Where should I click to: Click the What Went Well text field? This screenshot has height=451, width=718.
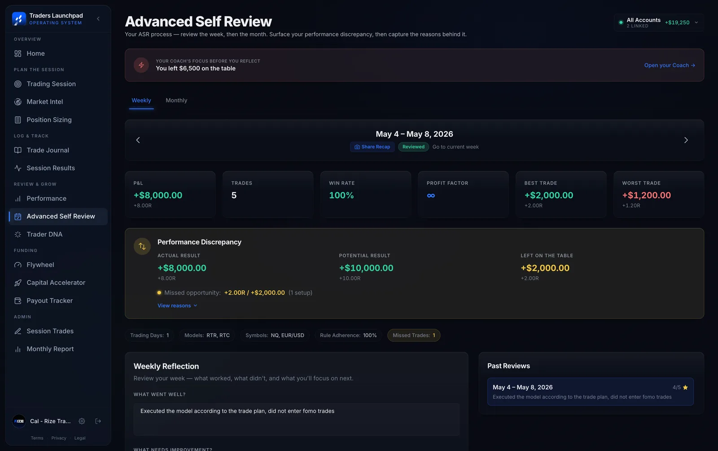[x=297, y=419]
